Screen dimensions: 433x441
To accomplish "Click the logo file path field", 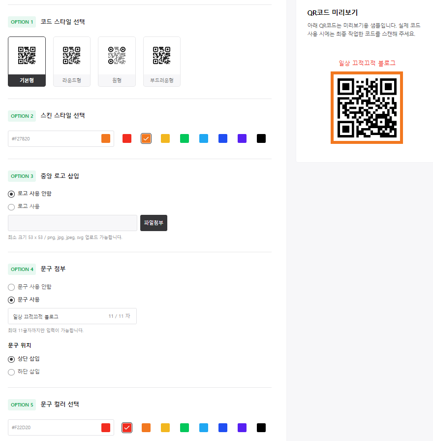I will pos(72,223).
